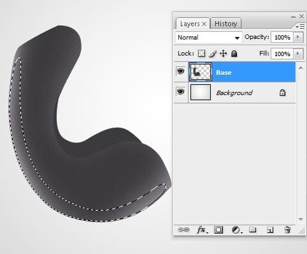Hide the Background layer

pyautogui.click(x=180, y=92)
